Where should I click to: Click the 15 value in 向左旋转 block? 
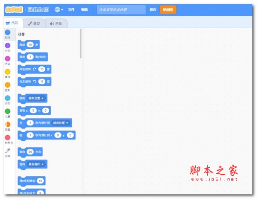tap(42, 81)
